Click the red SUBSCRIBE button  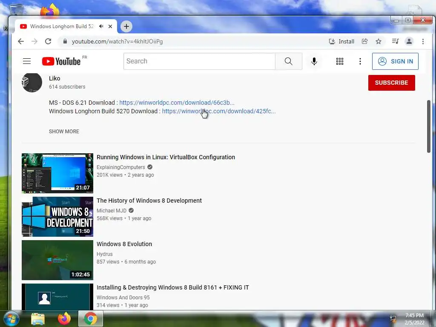point(392,83)
